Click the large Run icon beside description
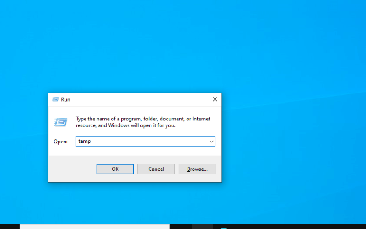The width and height of the screenshot is (366, 229). click(61, 122)
